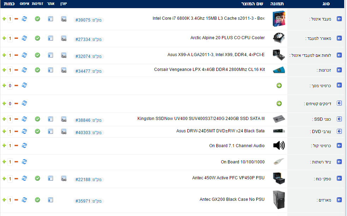Open manufacturer page for Kingston SSDNow UV400
Screen dimensions: 347x216
pyautogui.click(x=64, y=119)
